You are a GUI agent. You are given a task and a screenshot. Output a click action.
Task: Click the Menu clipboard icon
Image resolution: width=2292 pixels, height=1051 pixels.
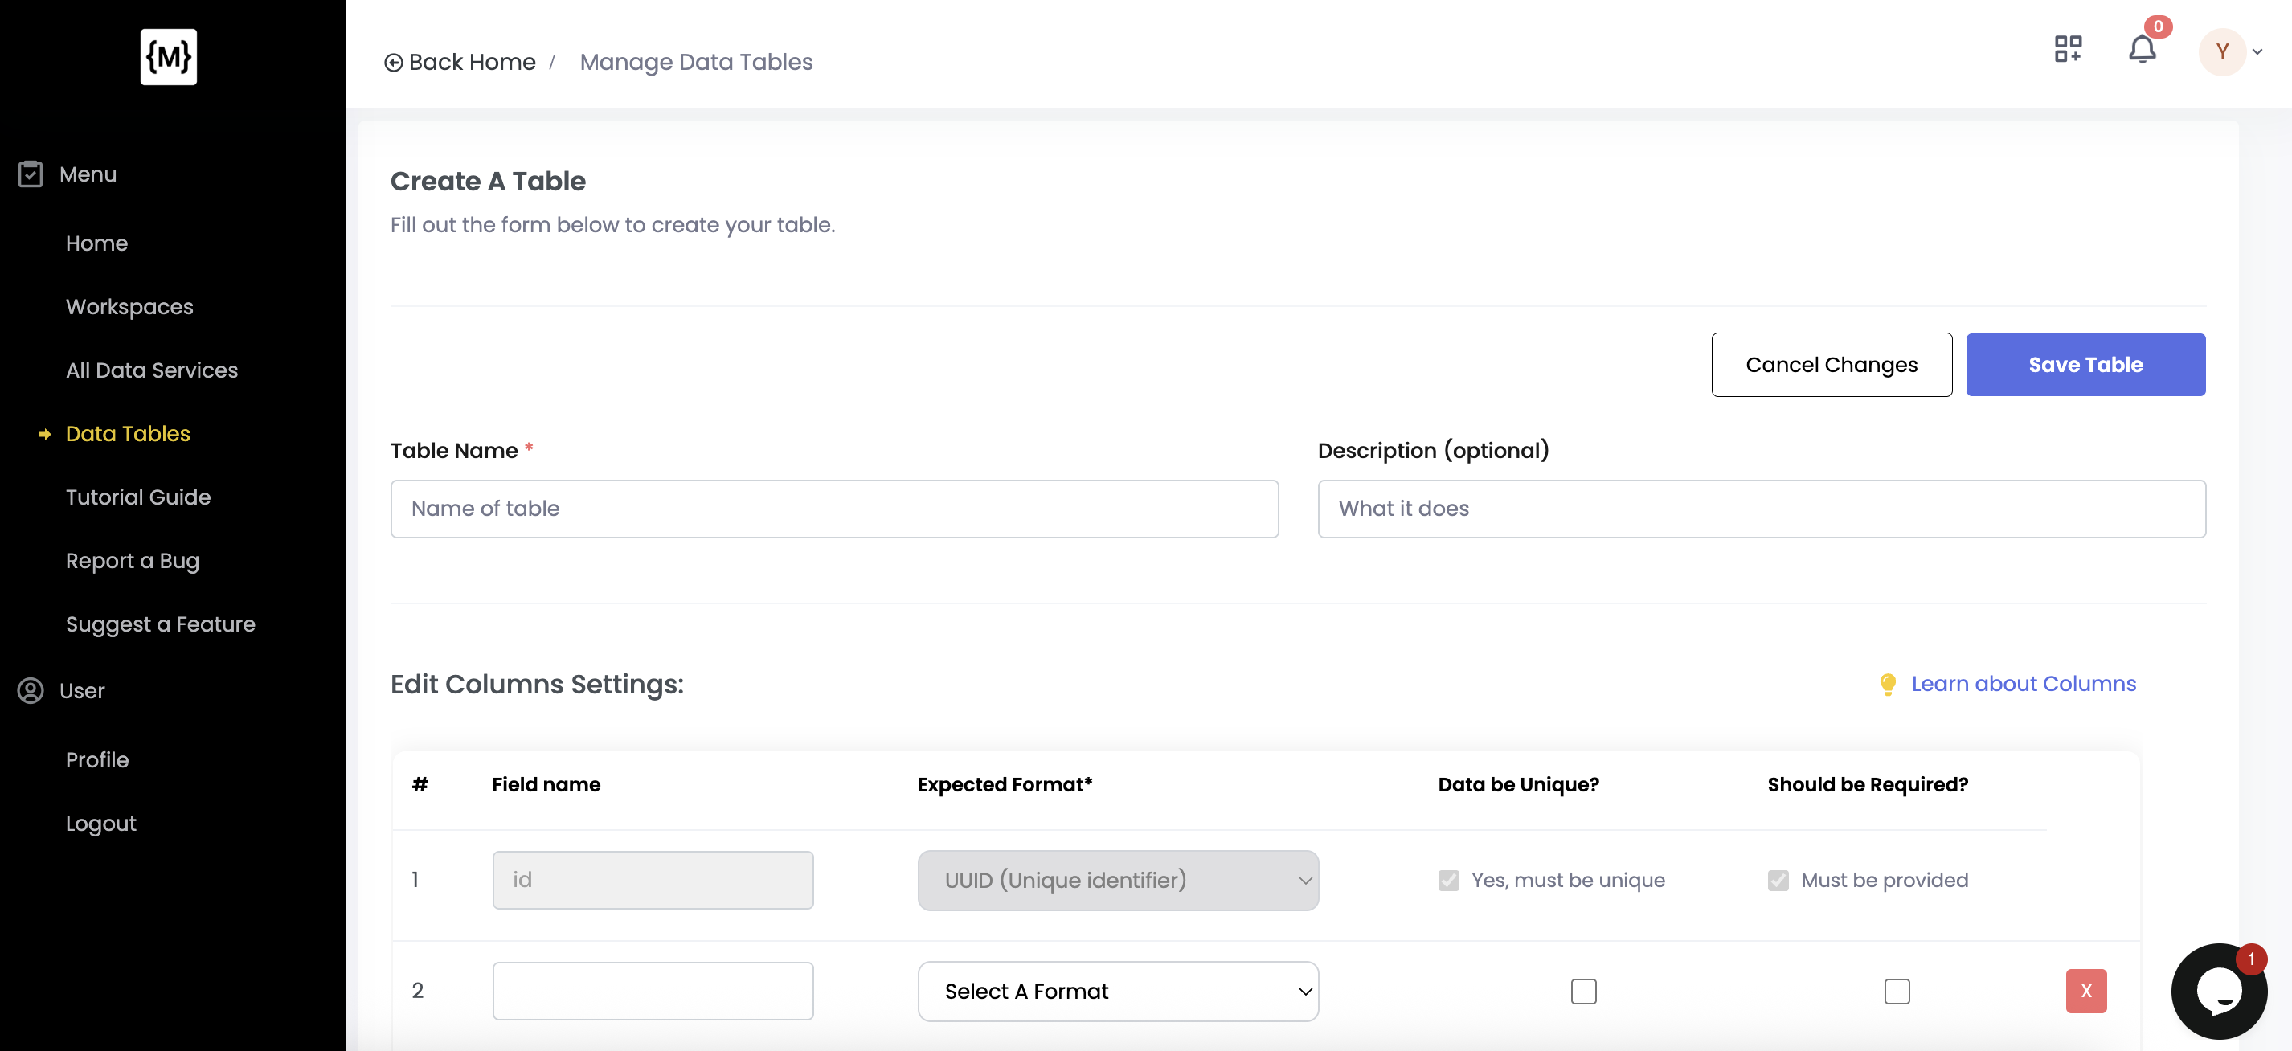[x=31, y=174]
